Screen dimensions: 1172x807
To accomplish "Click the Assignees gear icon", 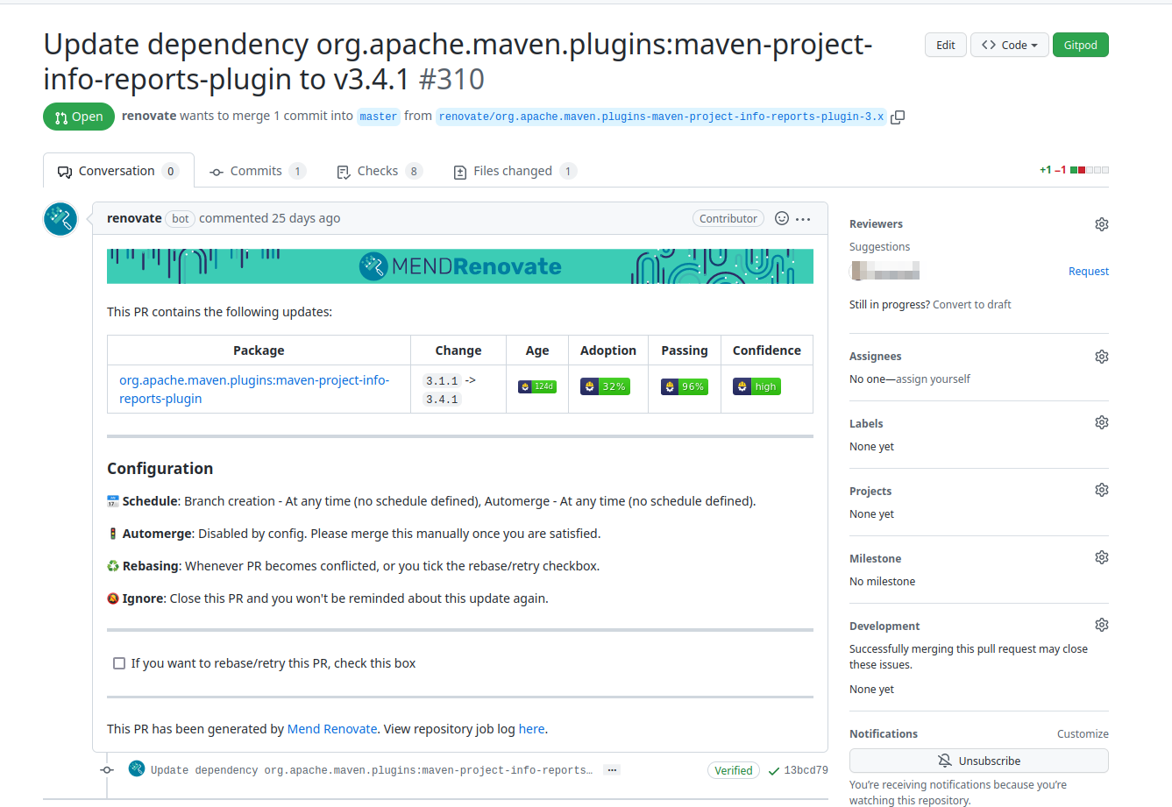I will point(1102,357).
